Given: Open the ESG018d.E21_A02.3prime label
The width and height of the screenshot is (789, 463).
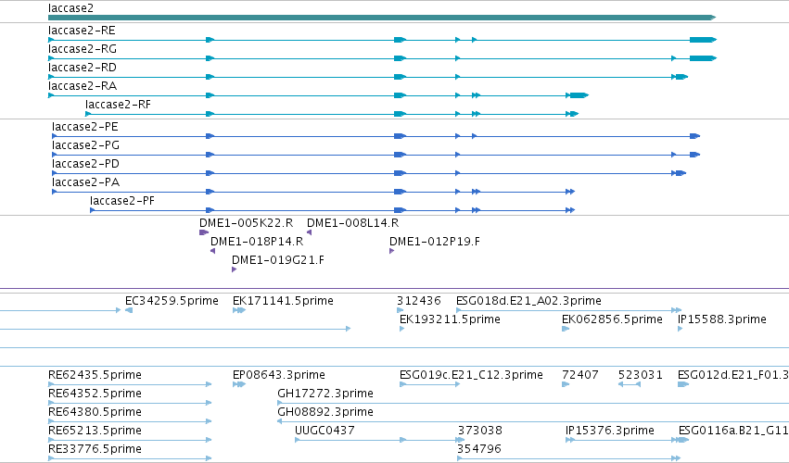Looking at the screenshot, I should pos(528,301).
